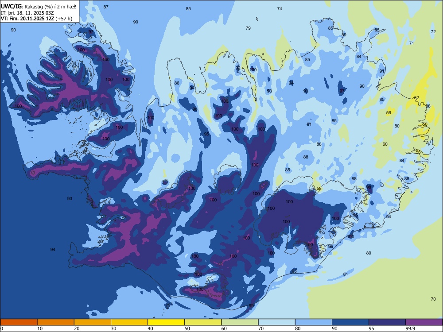Viewport: 443px width, 332px height.
Task: Click the legend tick label '95'
Action: [x=372, y=328]
